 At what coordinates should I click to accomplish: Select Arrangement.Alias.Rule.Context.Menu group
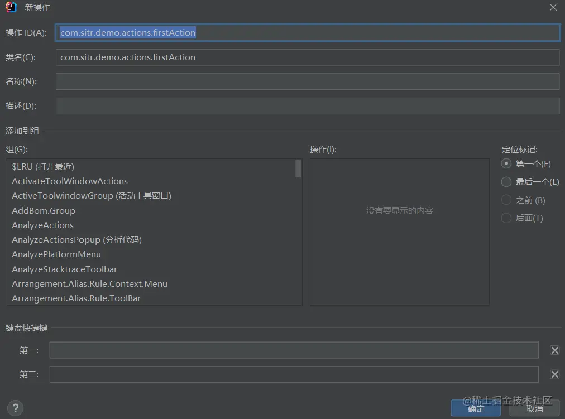point(154,283)
